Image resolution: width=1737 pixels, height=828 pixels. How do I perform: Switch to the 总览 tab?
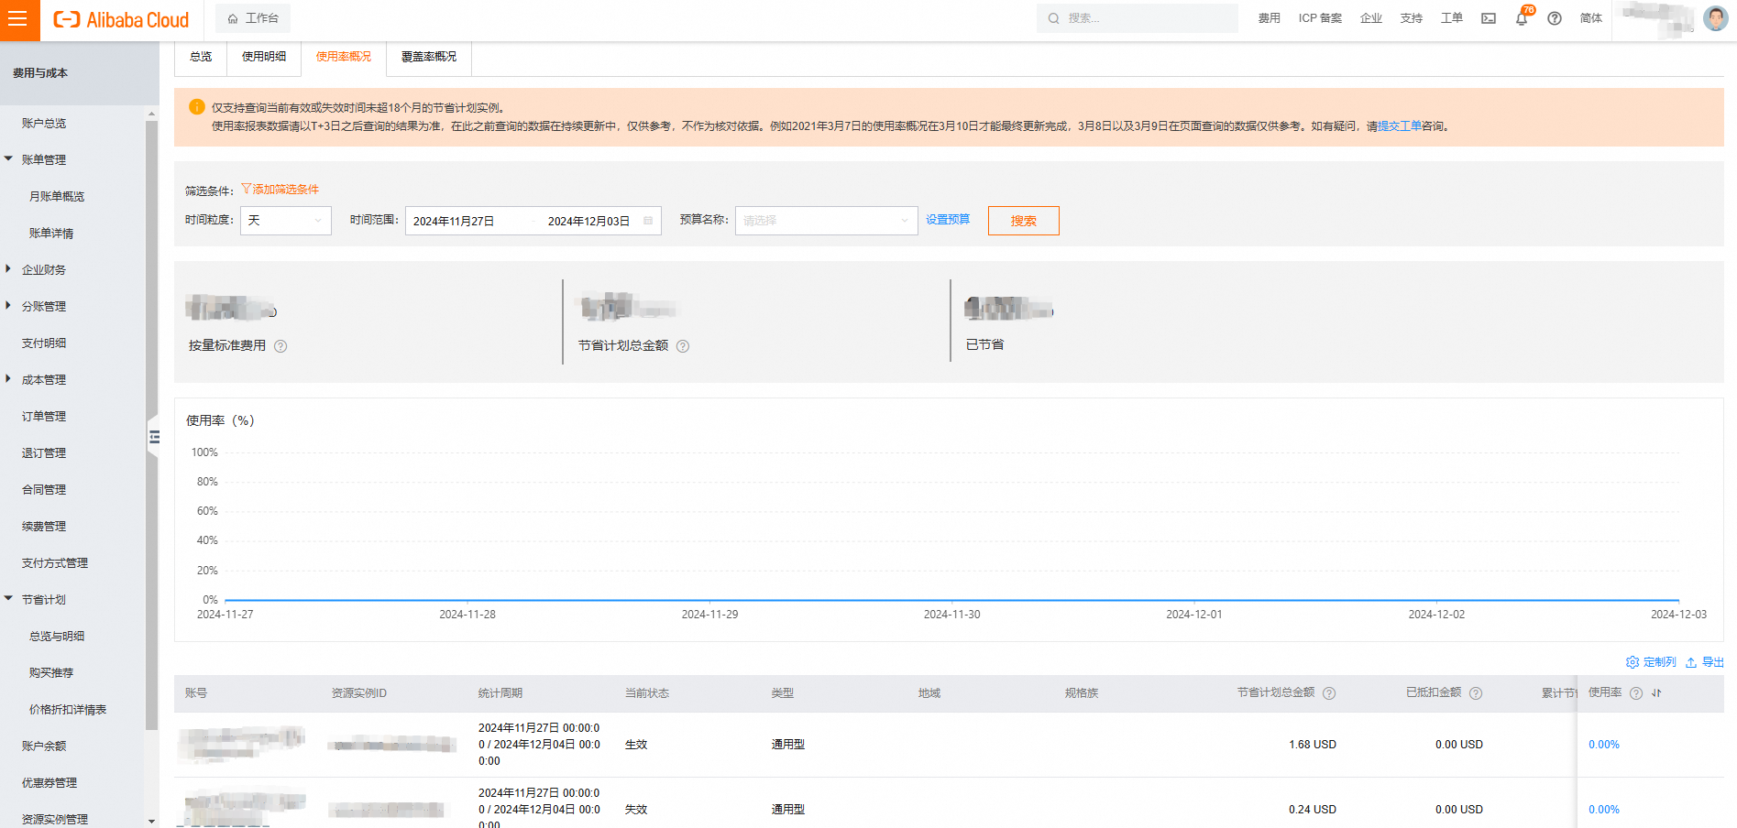pyautogui.click(x=201, y=57)
